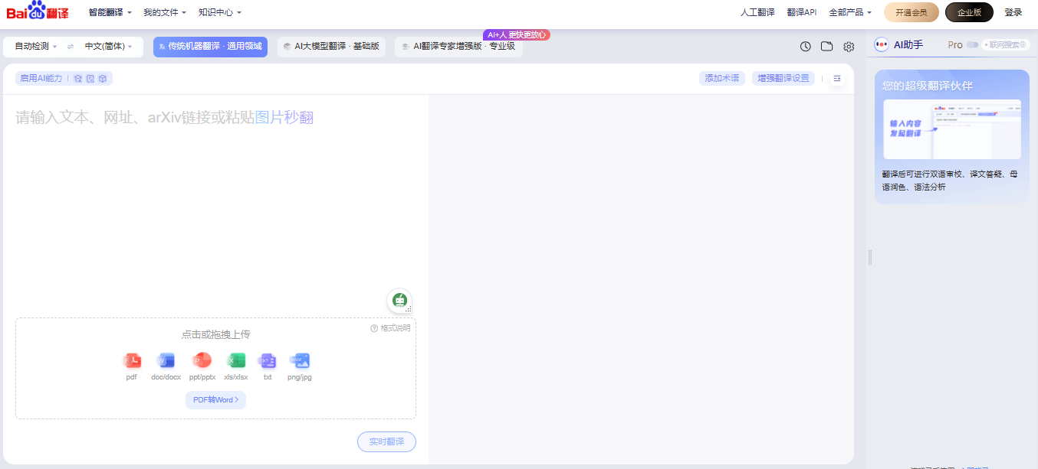Click the 添加术语 button
This screenshot has width=1038, height=469.
[x=721, y=78]
